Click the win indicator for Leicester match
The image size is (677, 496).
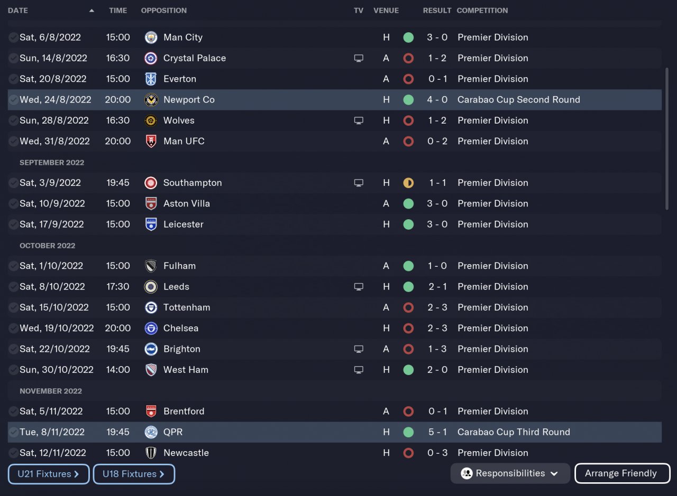point(408,224)
